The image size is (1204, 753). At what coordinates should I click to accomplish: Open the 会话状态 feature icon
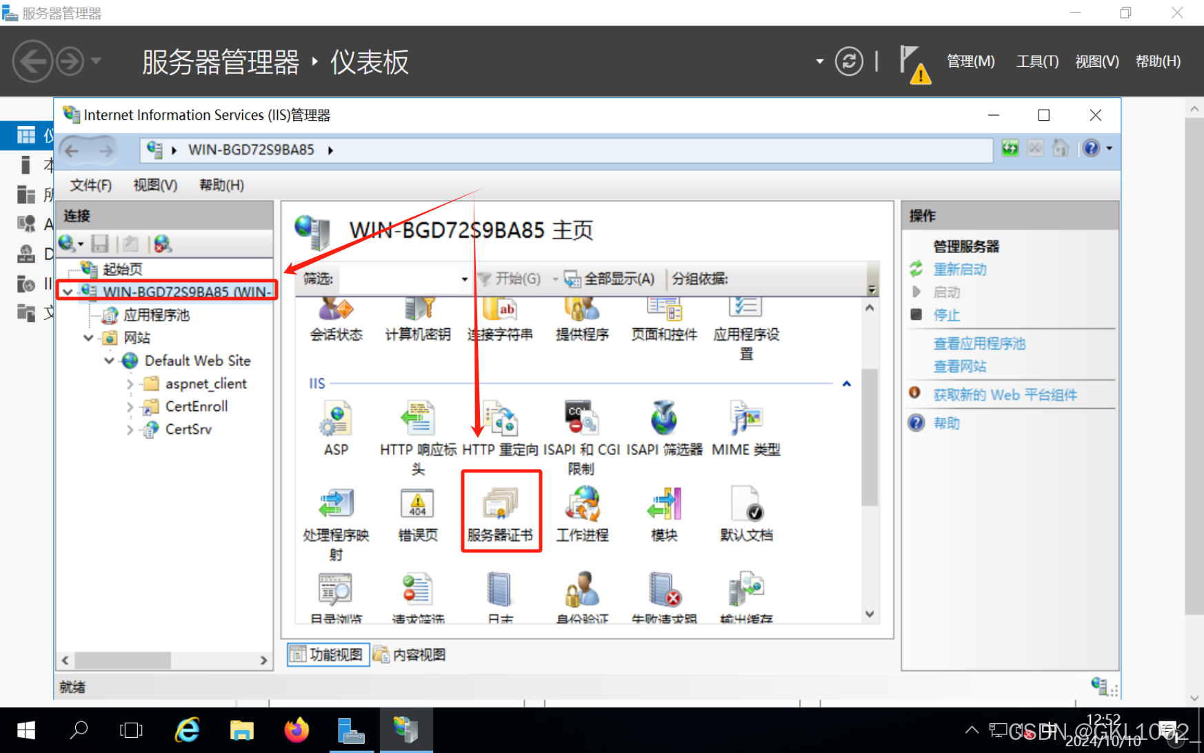pos(336,320)
